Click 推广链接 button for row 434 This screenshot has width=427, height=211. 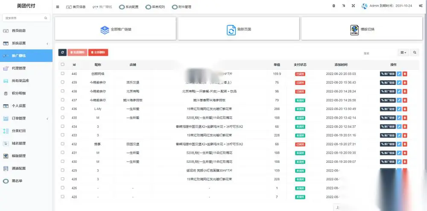388,127
